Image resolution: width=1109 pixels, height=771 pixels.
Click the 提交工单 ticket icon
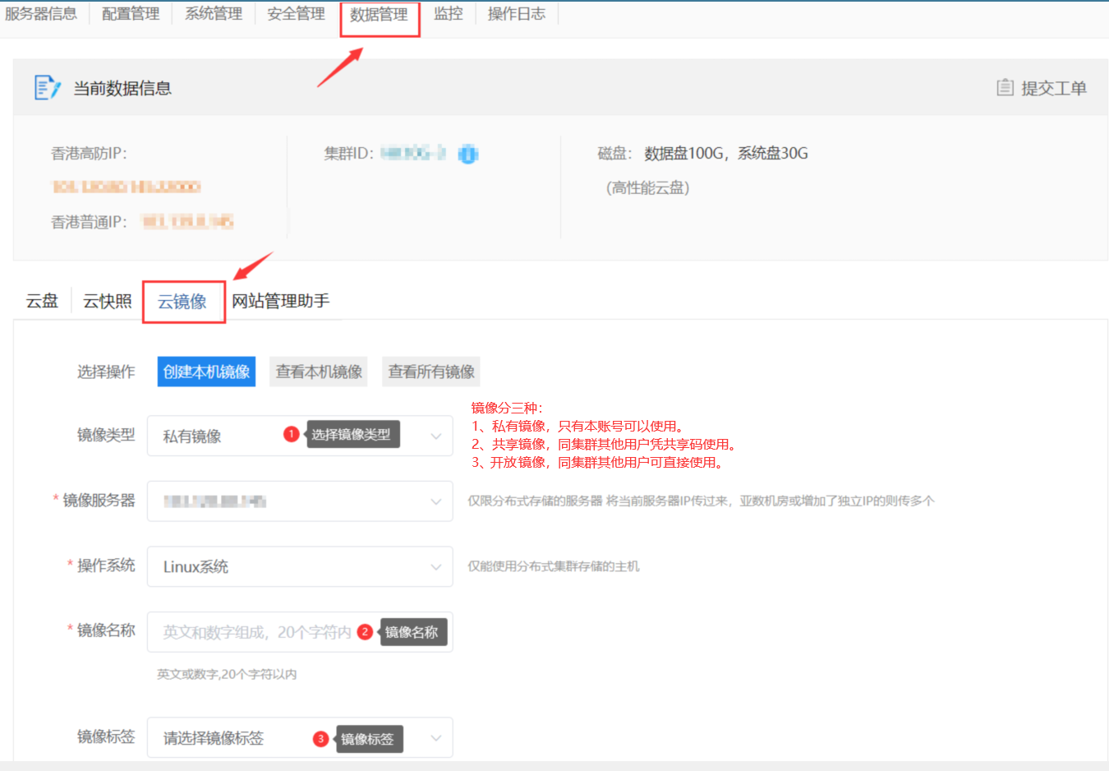pos(1005,87)
